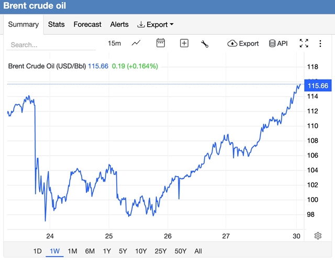Click the 115.66 current price label

(318, 85)
